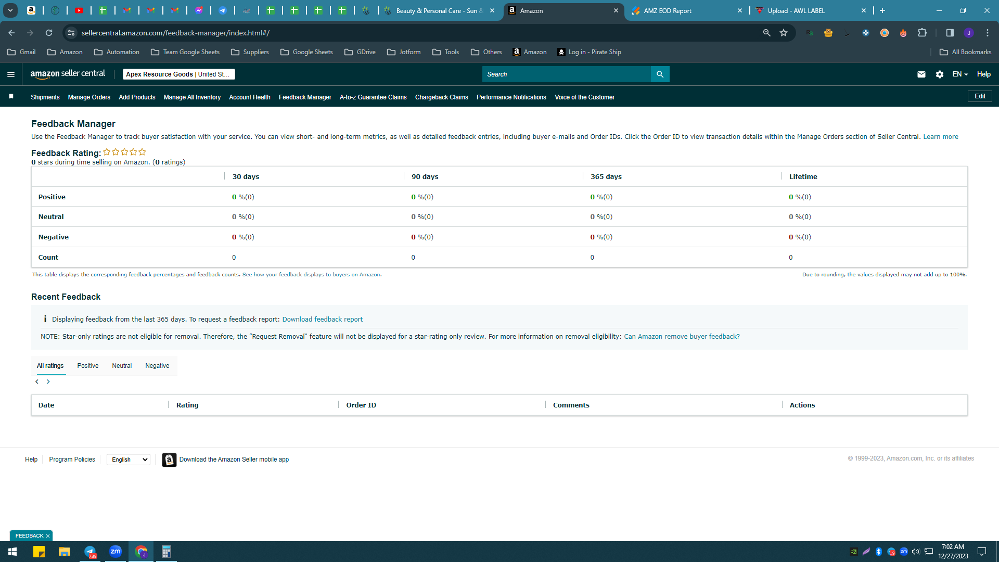Open Calculator from the taskbar
Image resolution: width=999 pixels, height=562 pixels.
[x=166, y=552]
